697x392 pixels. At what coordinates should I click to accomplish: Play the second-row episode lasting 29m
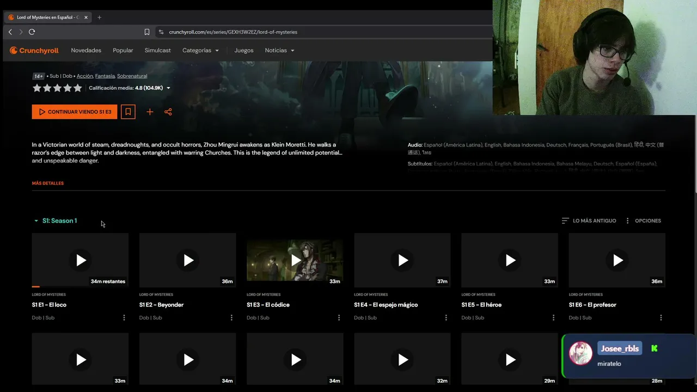click(510, 359)
